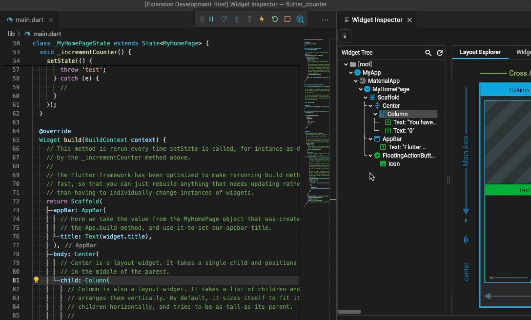This screenshot has height=320, width=531.
Task: Close the Widget Inspector tab
Action: point(409,20)
